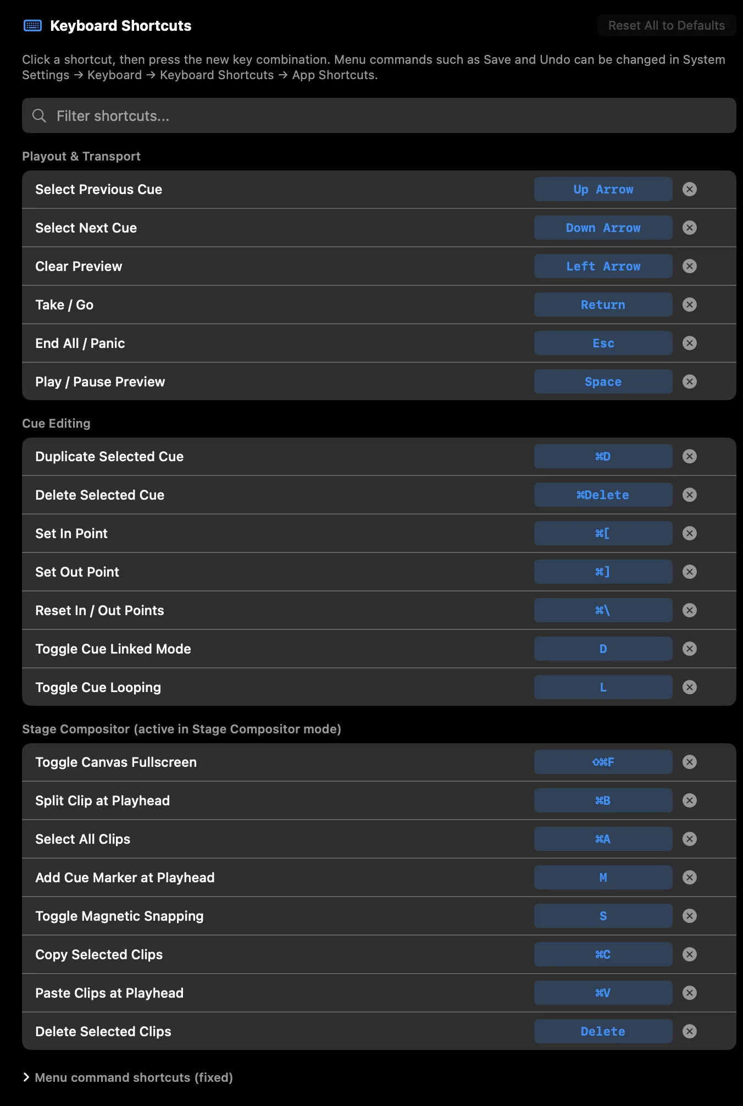Change the Space shortcut for Play / Pause Preview

coord(603,381)
